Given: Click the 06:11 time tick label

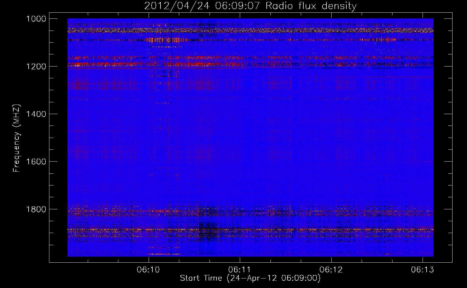Looking at the screenshot, I should [240, 270].
